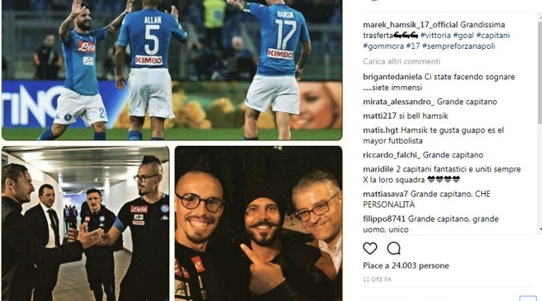Open the comment bubble icon
This screenshot has width=542, height=301.
coord(393,248)
